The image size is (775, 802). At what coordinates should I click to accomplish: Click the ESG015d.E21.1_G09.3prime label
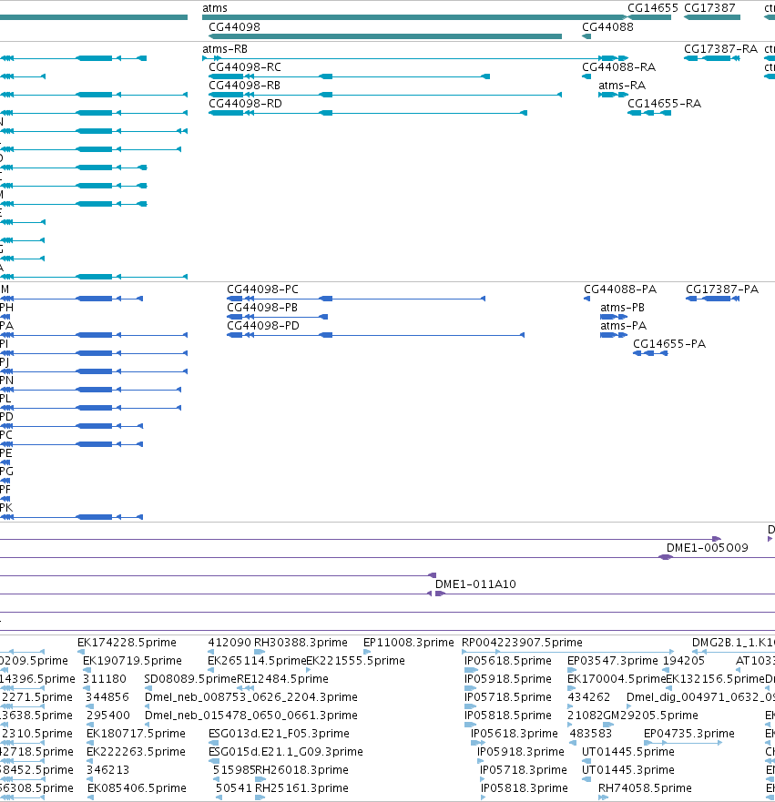285,751
